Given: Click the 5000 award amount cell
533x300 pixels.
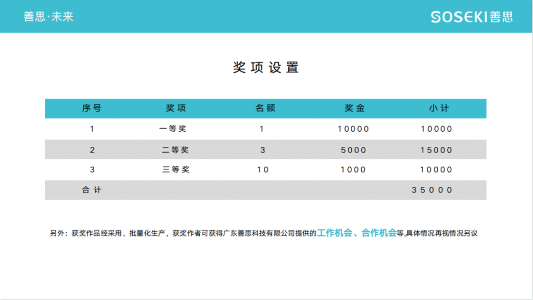Looking at the screenshot, I should click(353, 149).
